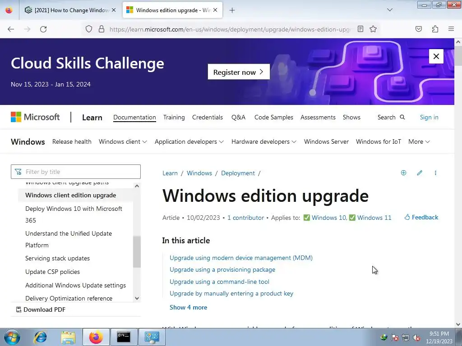Click muted volume tray icon
The height and width of the screenshot is (346, 462).
tap(416, 337)
